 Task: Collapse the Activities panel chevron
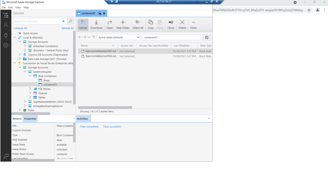[x=209, y=119]
